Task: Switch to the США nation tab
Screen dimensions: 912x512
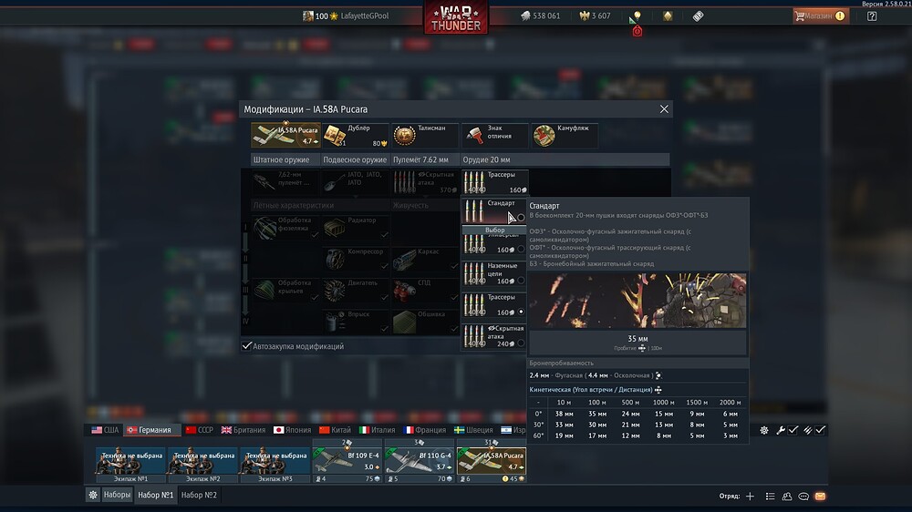Action: click(105, 430)
